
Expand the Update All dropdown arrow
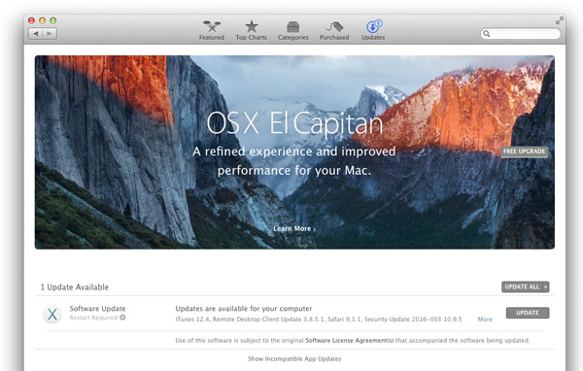pos(545,287)
